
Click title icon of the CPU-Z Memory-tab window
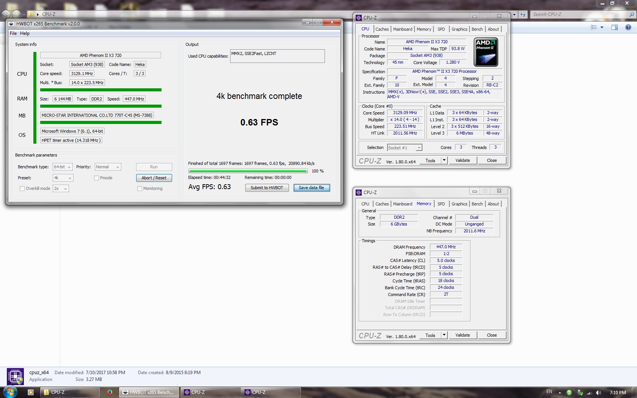coord(359,192)
